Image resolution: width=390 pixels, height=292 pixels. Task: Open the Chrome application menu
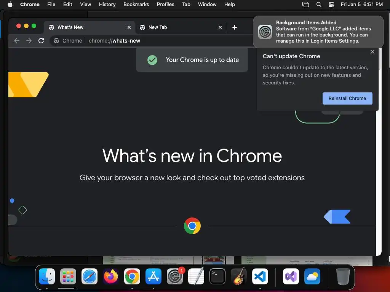(x=30, y=5)
